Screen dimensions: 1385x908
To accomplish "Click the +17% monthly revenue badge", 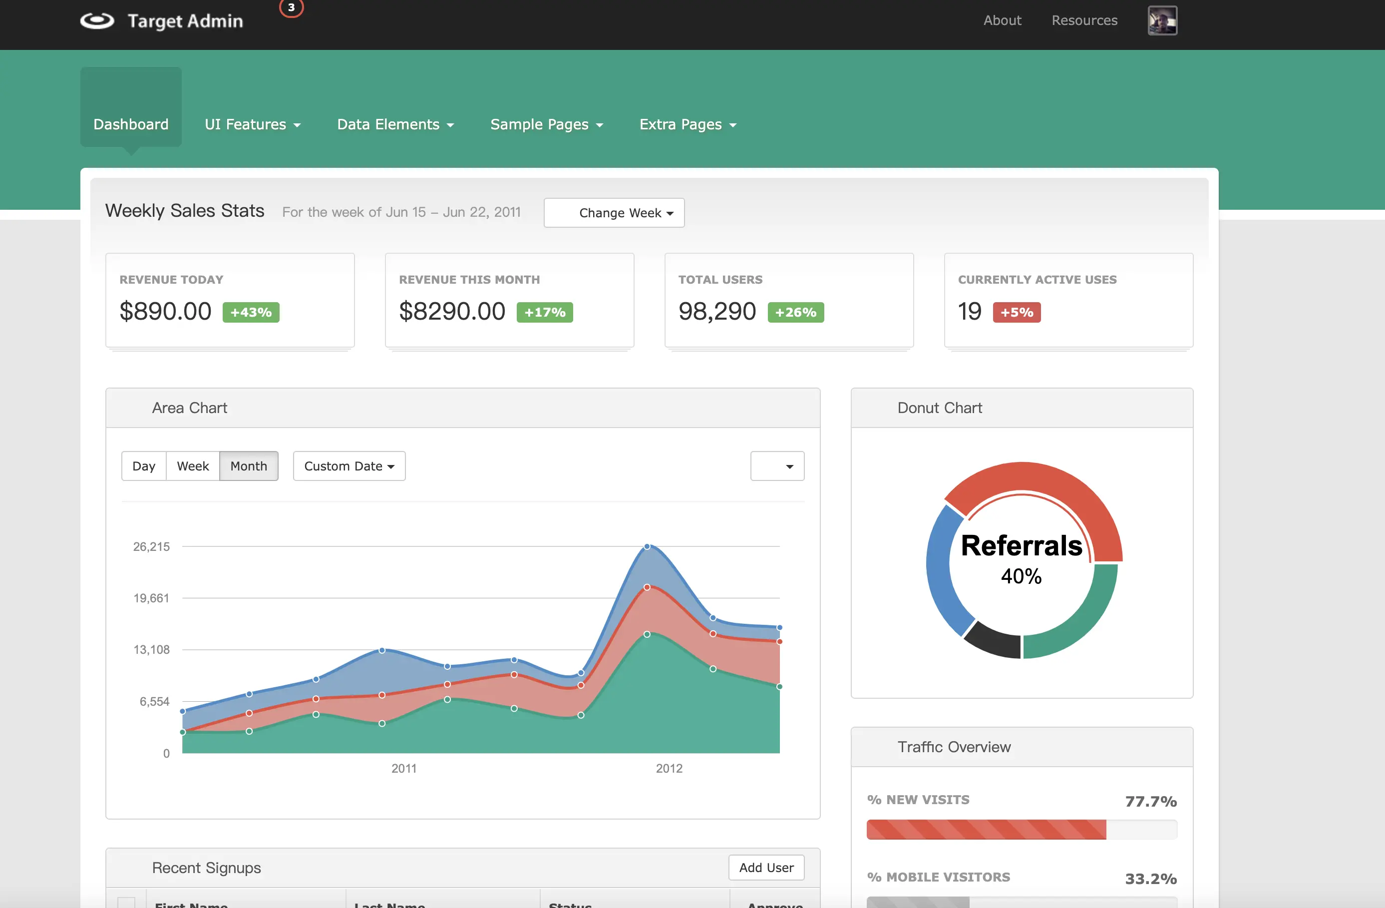I will tap(545, 312).
